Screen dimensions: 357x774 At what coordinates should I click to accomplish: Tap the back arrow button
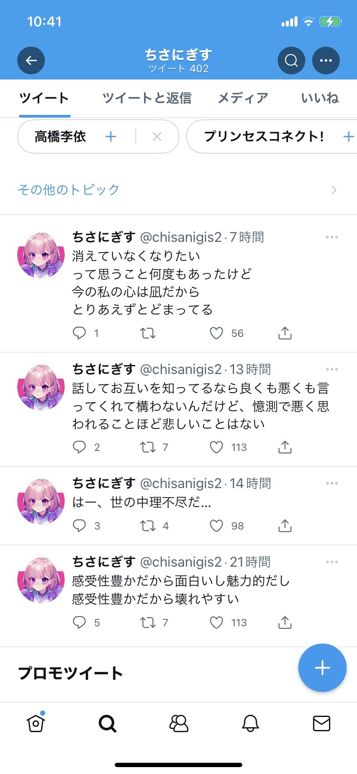31,60
